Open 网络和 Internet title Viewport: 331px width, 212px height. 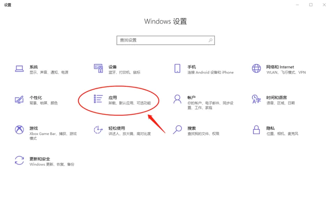coord(280,67)
